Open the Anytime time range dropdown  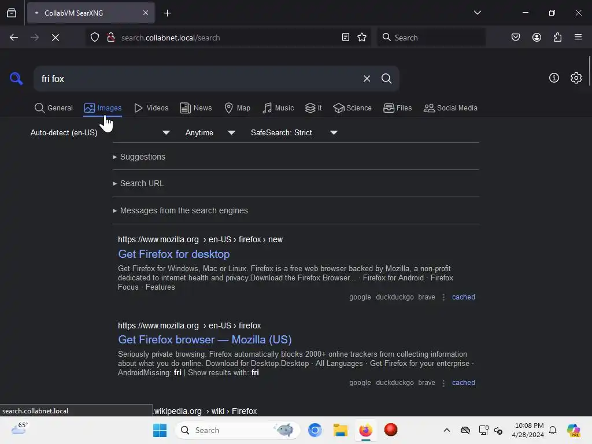pos(210,132)
